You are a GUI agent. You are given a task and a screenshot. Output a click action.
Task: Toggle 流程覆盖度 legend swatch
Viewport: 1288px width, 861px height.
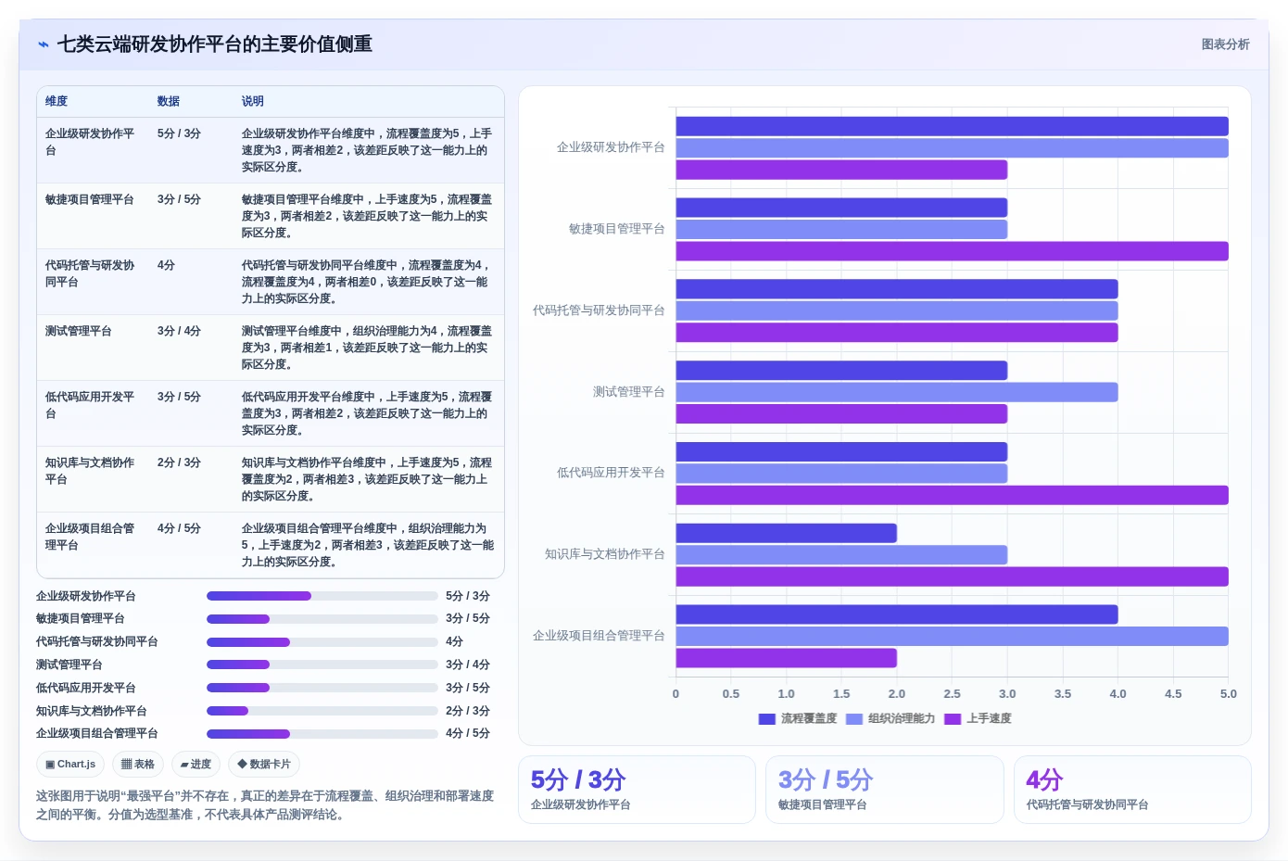[x=766, y=719]
